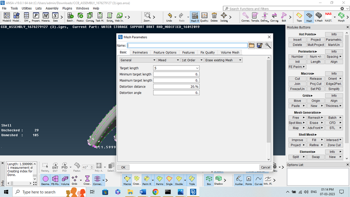The width and height of the screenshot is (350, 197).
Task: Open the Task Manager icon
Action: tap(100, 17)
